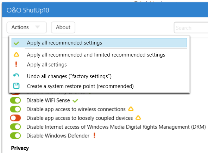Click green checkmark icon in Actions menu

point(17,43)
